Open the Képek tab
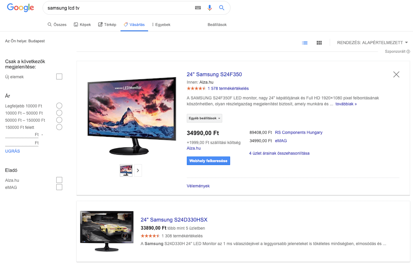 (82, 25)
